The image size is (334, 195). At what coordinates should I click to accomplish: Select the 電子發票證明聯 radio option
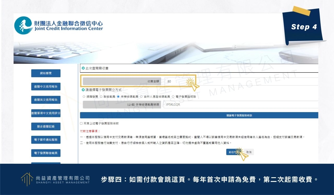[x=173, y=96]
